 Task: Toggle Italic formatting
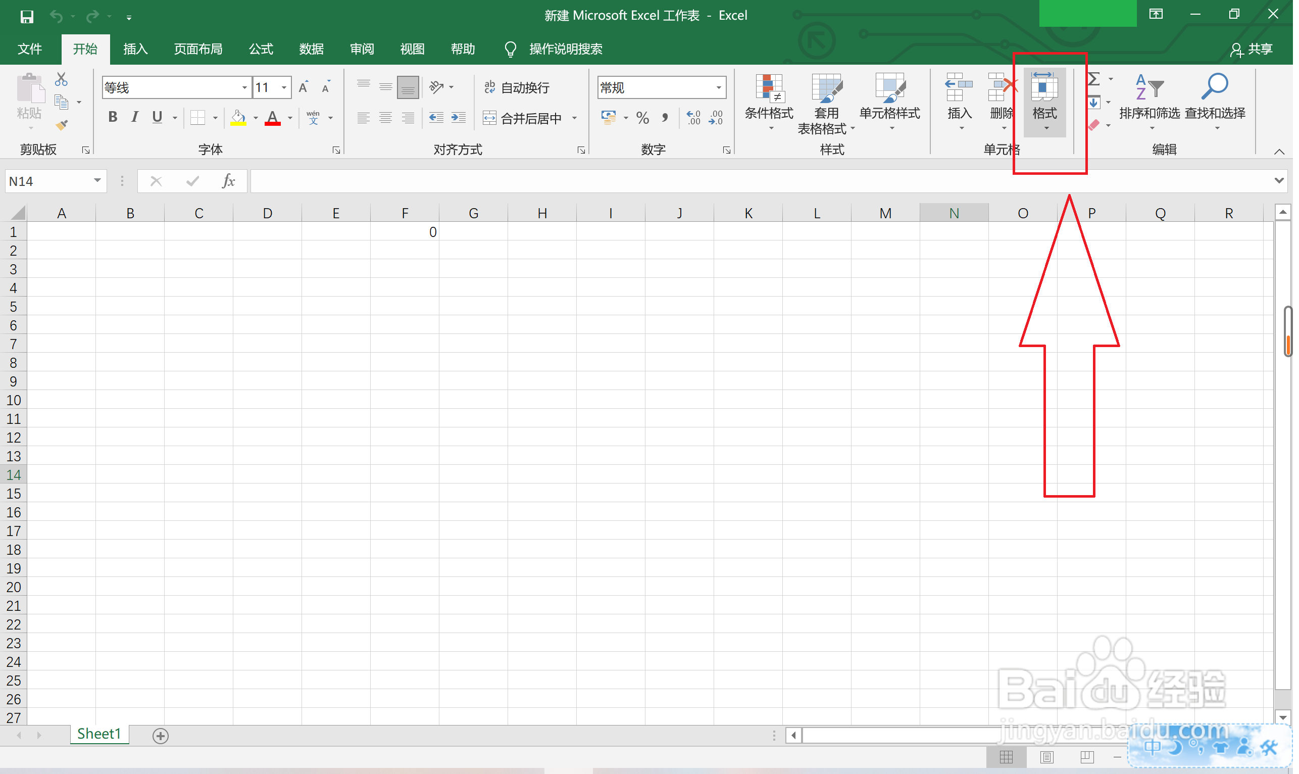pos(135,117)
